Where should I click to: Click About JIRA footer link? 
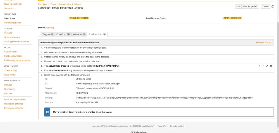[x=162, y=126]
